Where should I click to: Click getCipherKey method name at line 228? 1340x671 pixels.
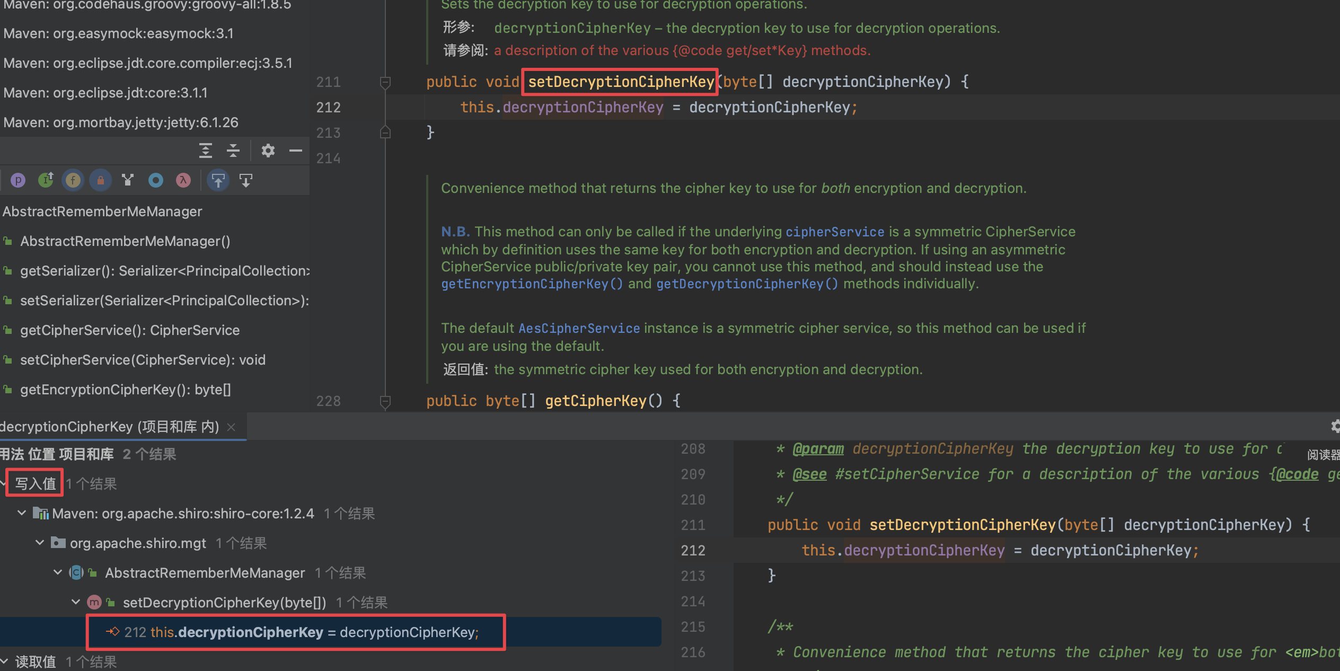click(596, 401)
